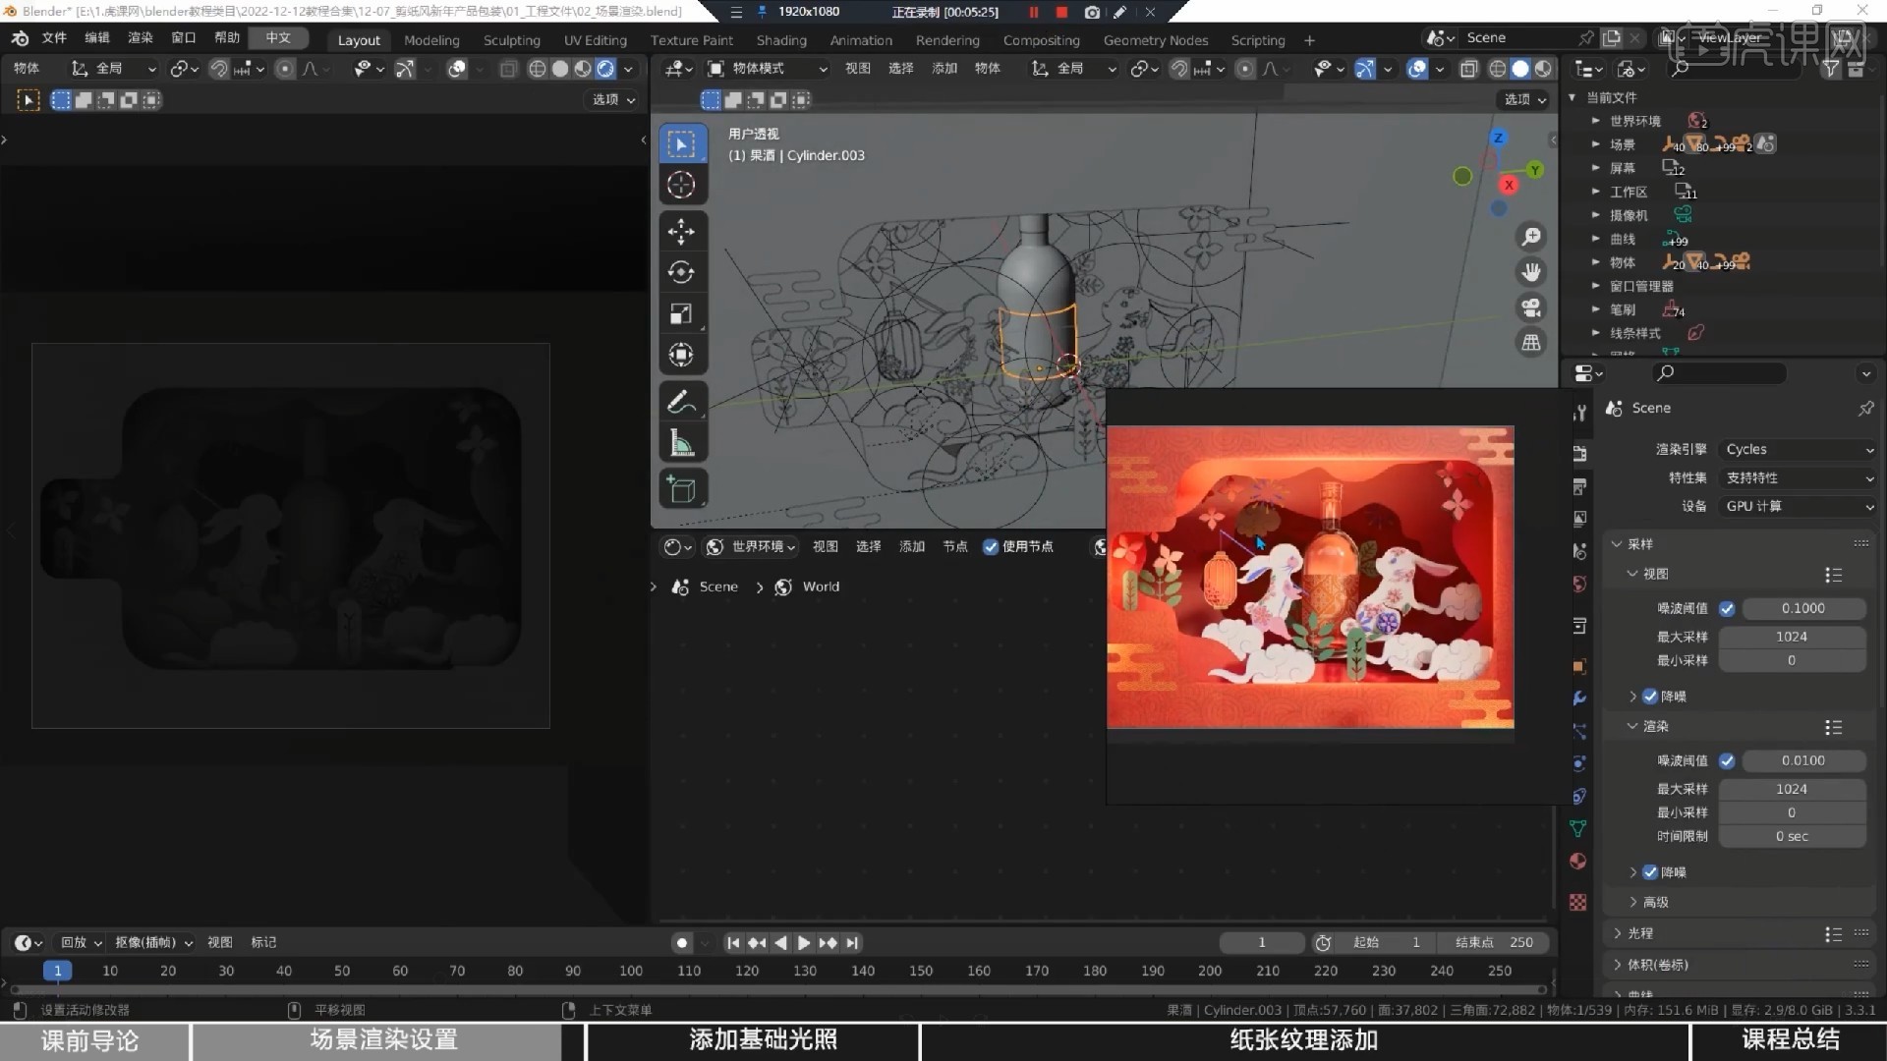The image size is (1887, 1061).
Task: Click the pan hand gizmo icon
Action: click(x=1531, y=272)
